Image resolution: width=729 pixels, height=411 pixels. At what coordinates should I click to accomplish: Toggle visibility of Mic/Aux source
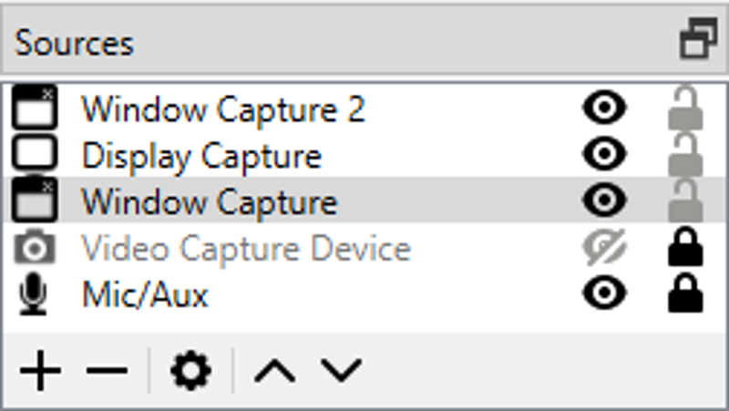(x=604, y=293)
